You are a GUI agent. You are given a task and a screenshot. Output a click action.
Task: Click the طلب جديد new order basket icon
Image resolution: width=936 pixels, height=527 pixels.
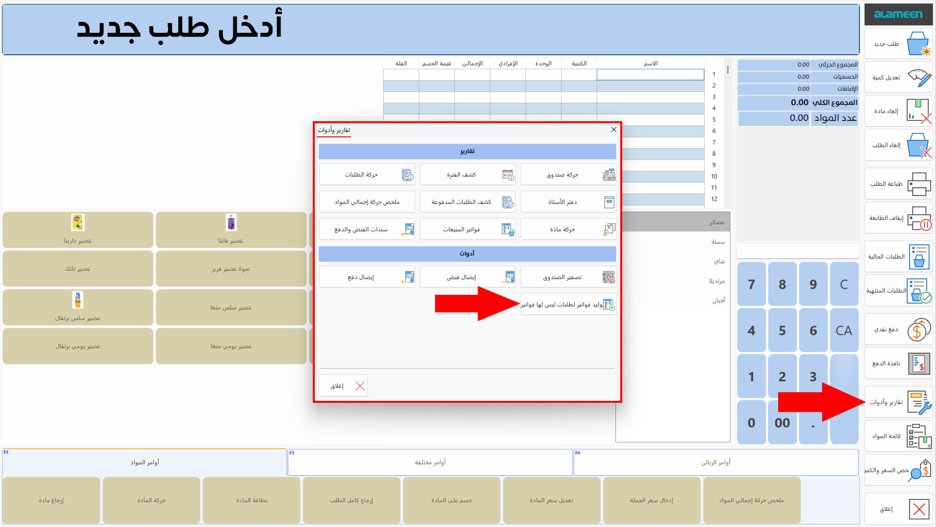[918, 44]
